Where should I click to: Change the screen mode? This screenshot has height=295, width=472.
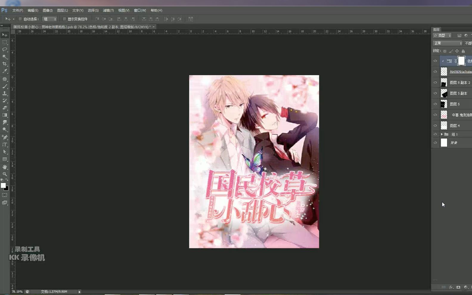tap(5, 203)
